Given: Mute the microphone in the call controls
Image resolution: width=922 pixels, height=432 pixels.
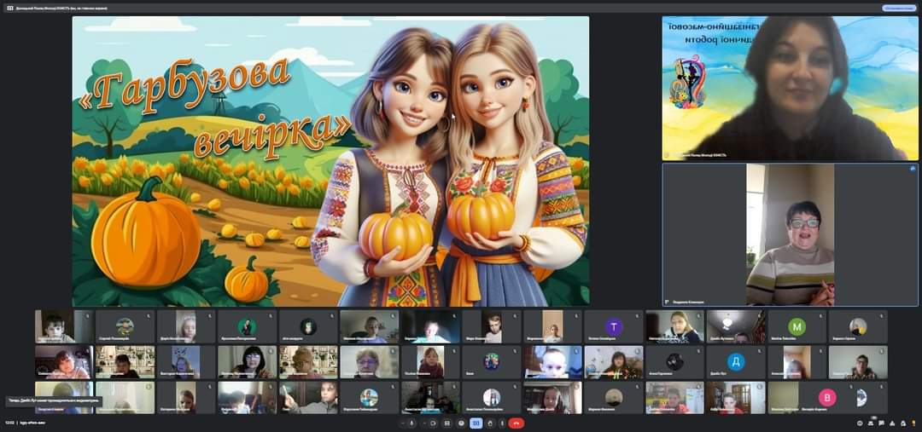Looking at the screenshot, I should tap(411, 423).
